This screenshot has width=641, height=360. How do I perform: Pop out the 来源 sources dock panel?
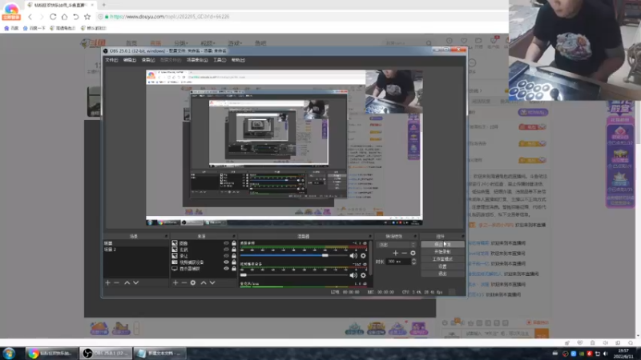point(234,236)
